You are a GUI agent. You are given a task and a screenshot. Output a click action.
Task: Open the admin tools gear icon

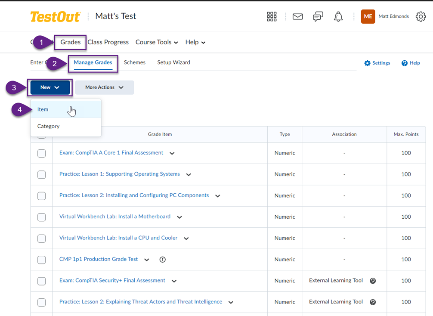pyautogui.click(x=421, y=16)
